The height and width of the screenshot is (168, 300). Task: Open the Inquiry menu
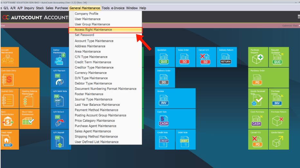[x=29, y=8]
